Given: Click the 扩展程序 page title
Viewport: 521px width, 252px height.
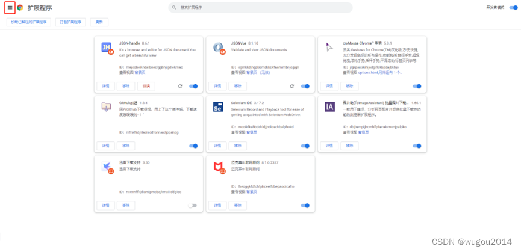Looking at the screenshot, I should 40,8.
